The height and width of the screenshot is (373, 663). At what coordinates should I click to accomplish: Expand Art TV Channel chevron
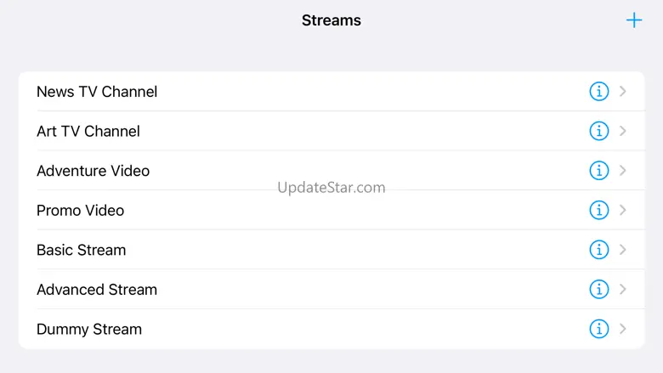pos(622,131)
